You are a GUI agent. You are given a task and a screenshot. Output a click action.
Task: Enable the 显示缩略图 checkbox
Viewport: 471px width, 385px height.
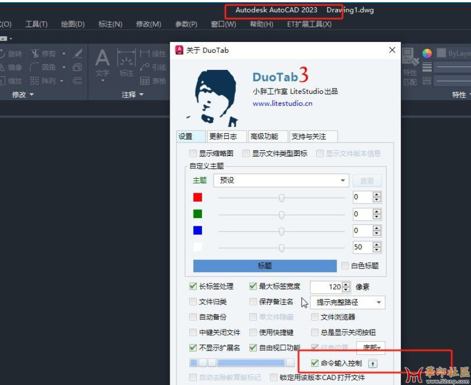[193, 153]
